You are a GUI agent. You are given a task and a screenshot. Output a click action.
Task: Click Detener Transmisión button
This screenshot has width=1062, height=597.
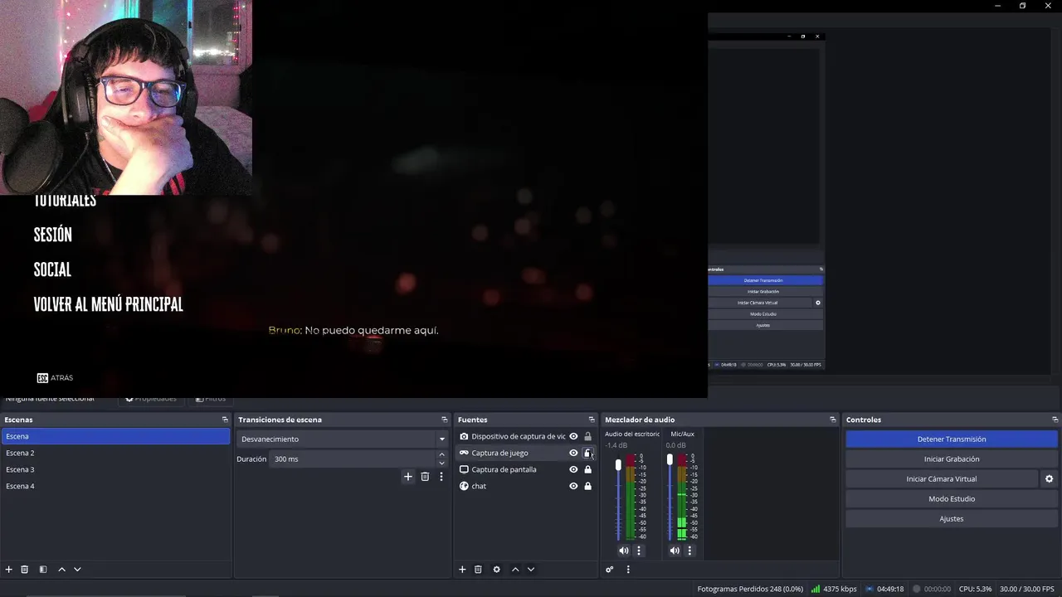[x=952, y=439]
